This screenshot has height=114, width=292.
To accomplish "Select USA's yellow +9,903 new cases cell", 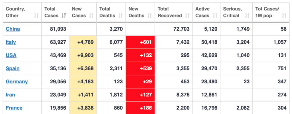I will point(83,55).
